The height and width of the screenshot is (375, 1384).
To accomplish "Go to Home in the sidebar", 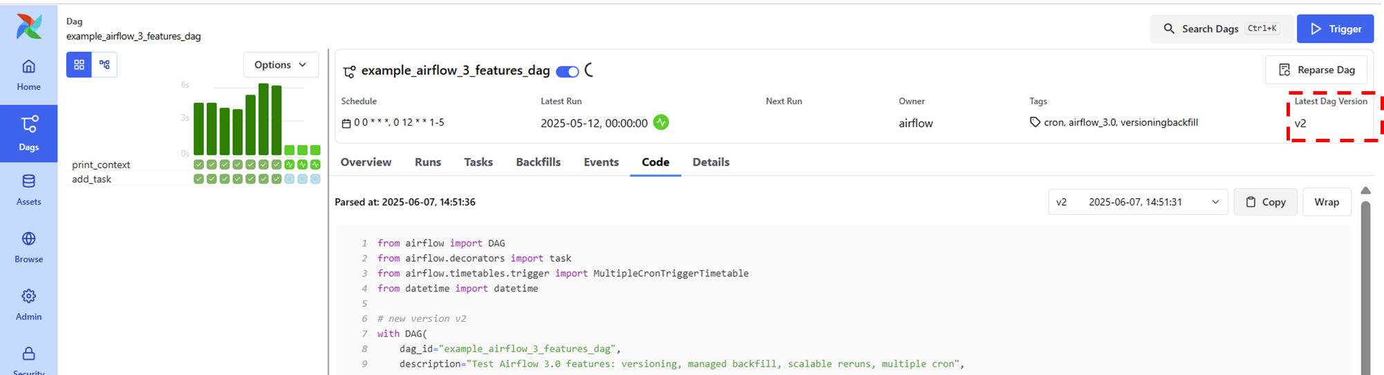I will point(28,75).
